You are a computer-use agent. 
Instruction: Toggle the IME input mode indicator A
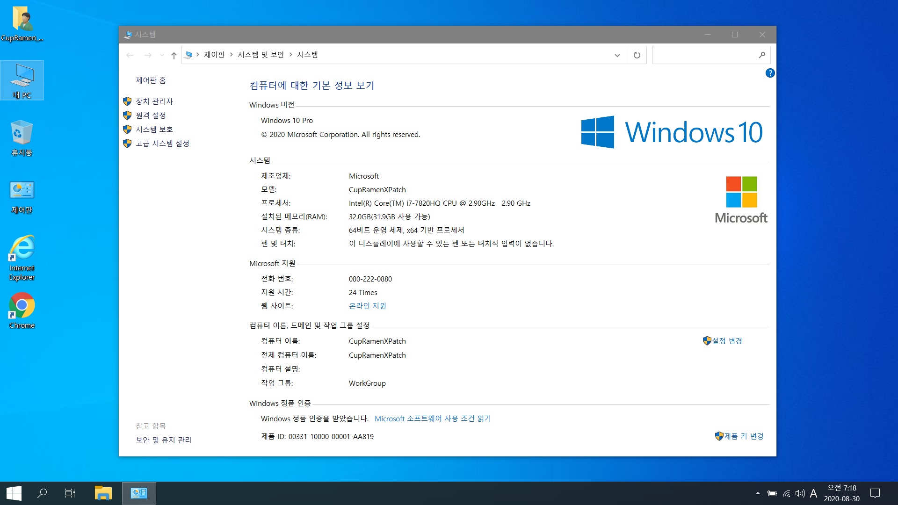(814, 493)
